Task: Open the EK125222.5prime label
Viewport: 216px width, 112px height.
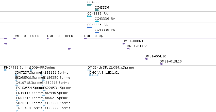Action: pyautogui.click(x=57, y=108)
